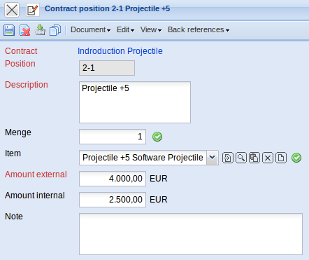Click the Amount external input field
This screenshot has width=309, height=260.
pos(113,179)
